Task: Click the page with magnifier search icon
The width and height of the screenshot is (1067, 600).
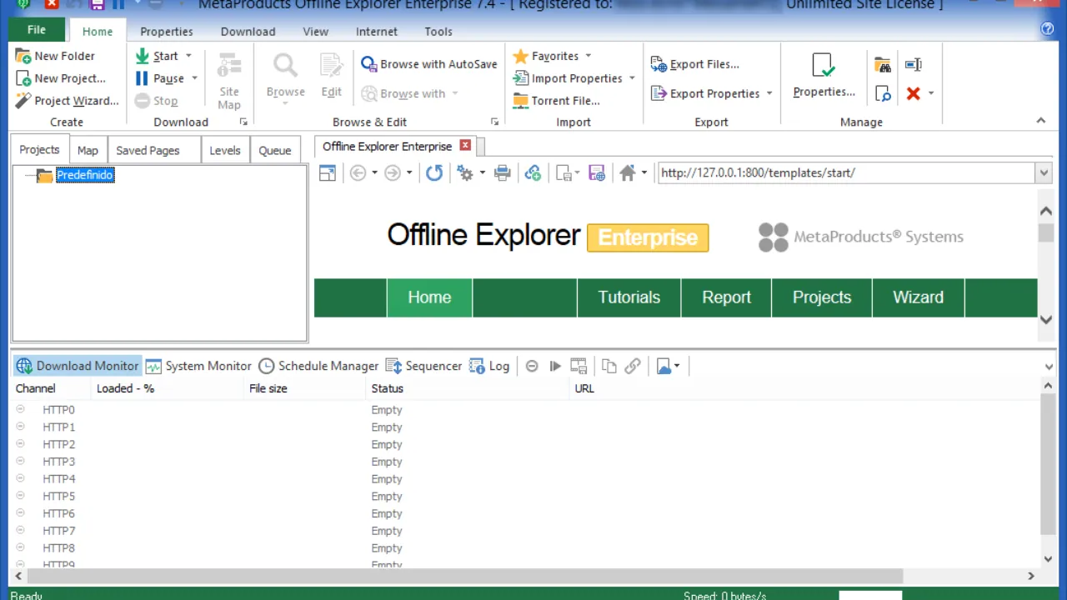Action: click(x=884, y=93)
